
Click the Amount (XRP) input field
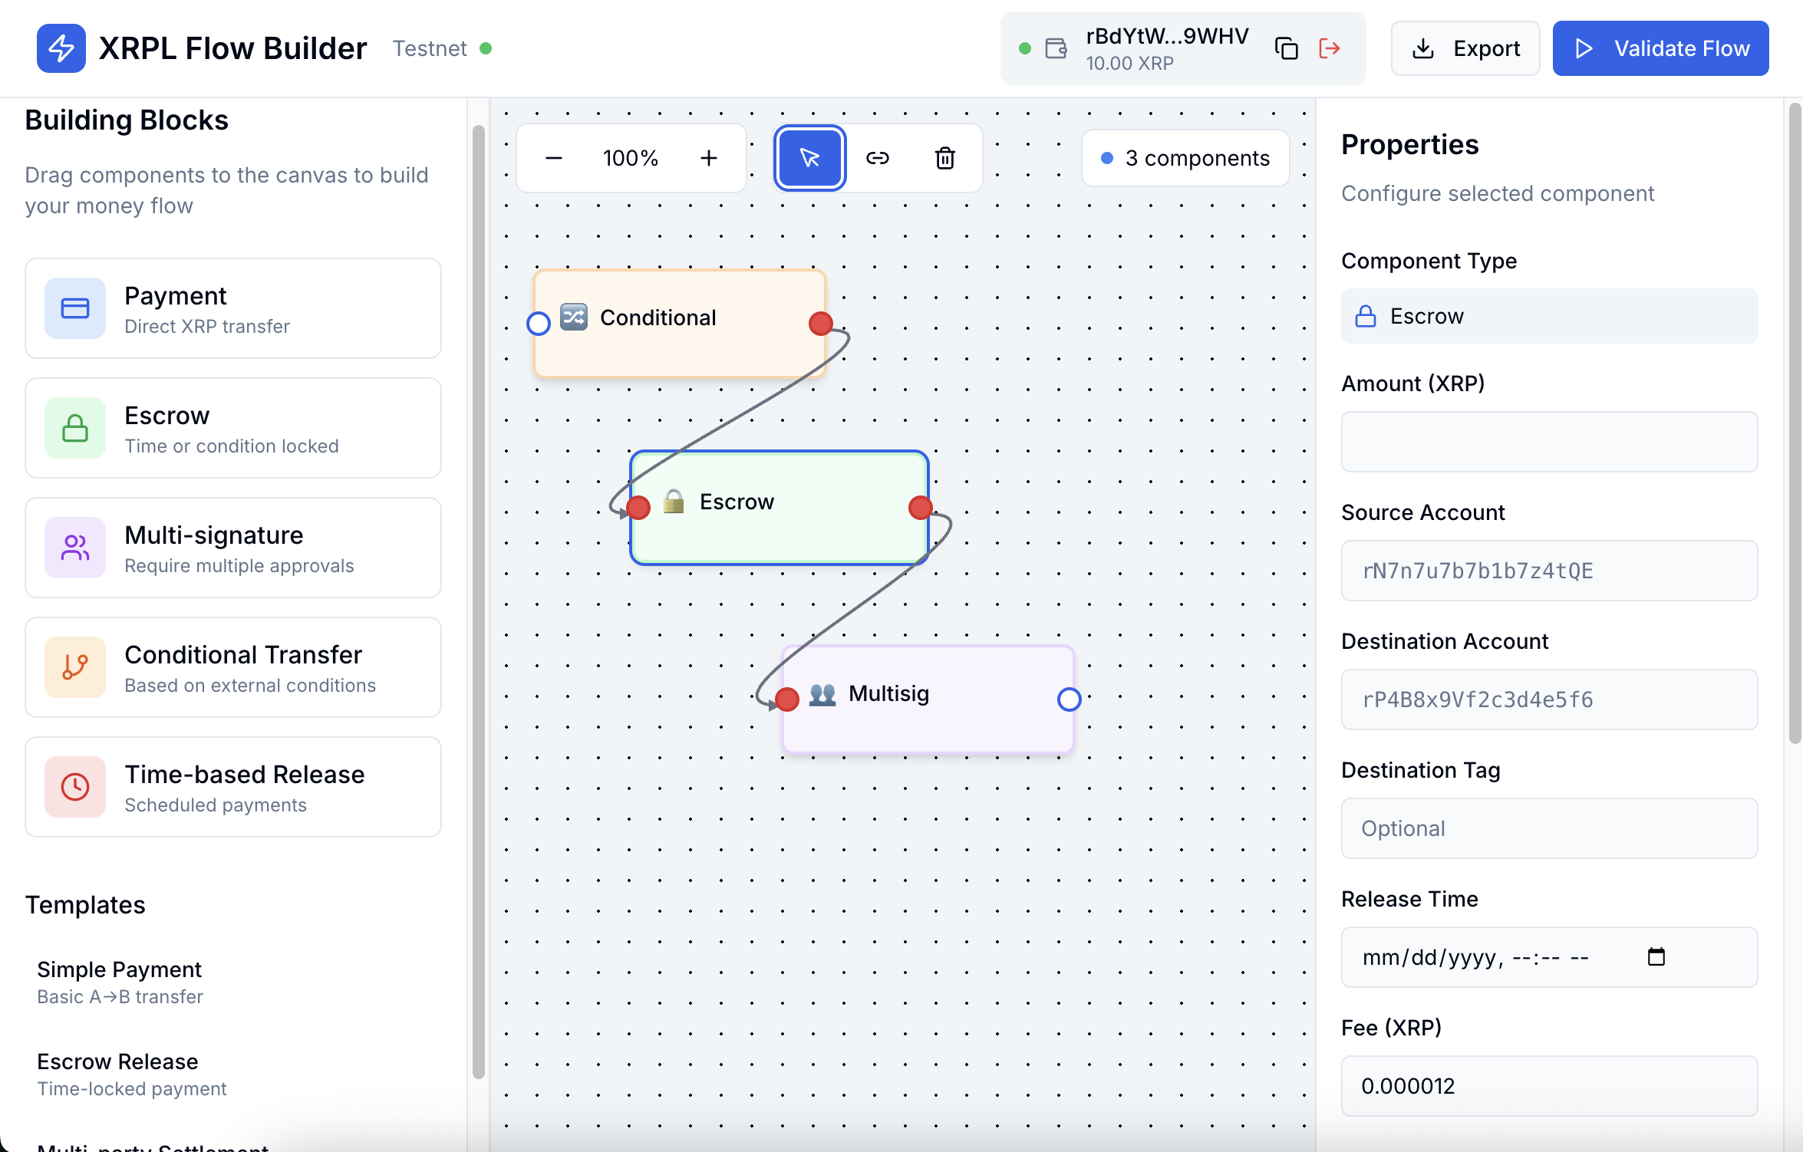click(x=1548, y=442)
